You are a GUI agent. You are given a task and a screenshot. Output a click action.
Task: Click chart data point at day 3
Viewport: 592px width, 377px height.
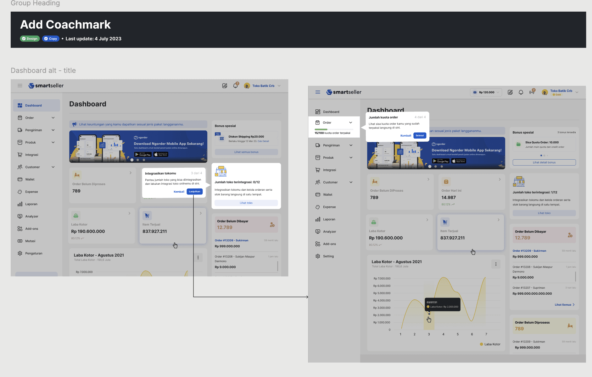(x=429, y=314)
